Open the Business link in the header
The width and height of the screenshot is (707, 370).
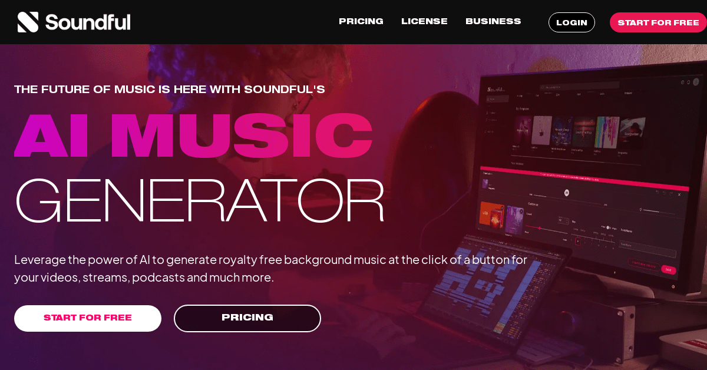(493, 21)
